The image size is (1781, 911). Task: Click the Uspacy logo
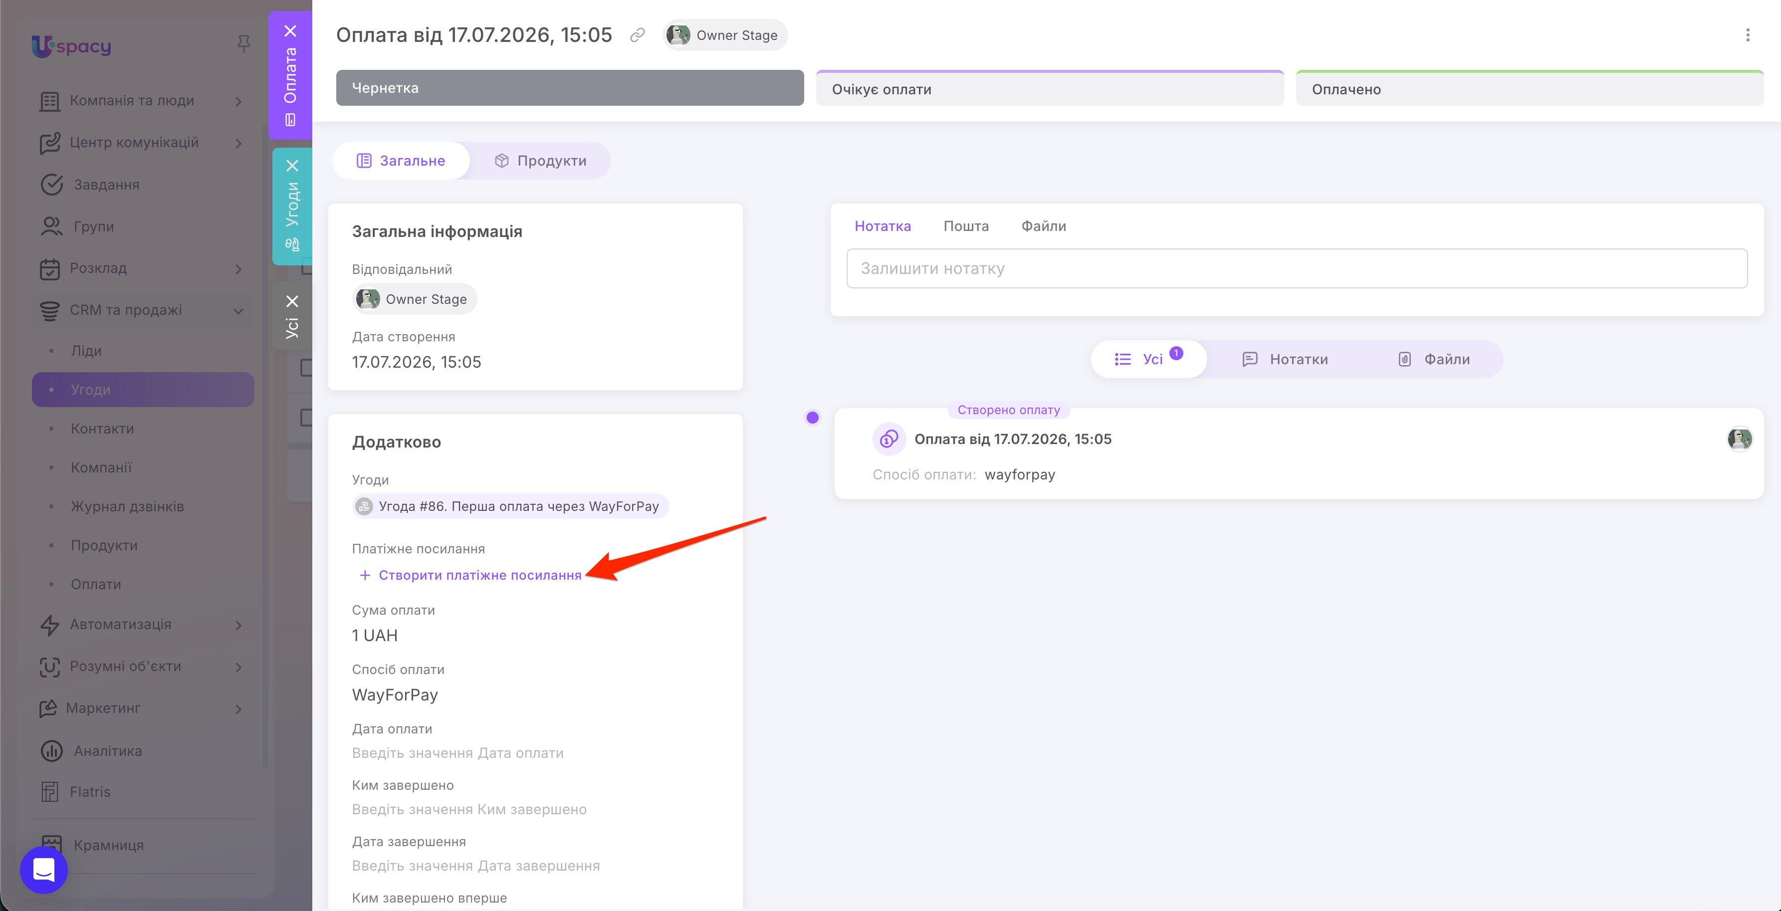(71, 45)
